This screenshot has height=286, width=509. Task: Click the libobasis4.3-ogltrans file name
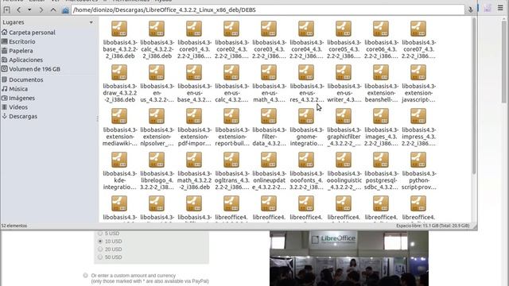[231, 180]
